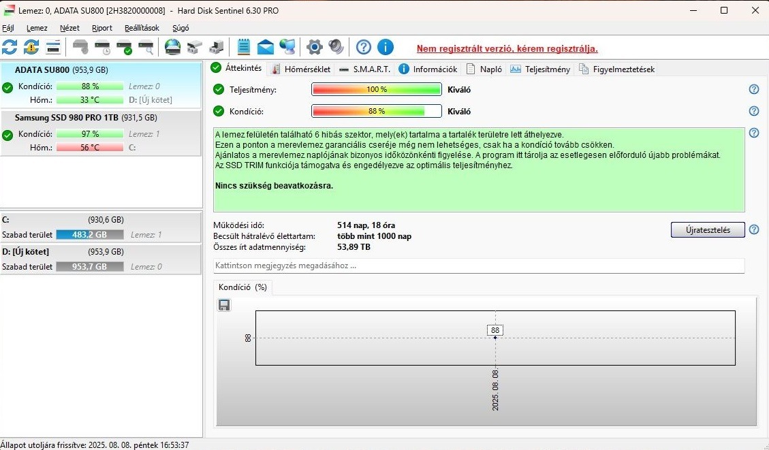
Task: Click the globe disk toolbar icon
Action: click(172, 47)
